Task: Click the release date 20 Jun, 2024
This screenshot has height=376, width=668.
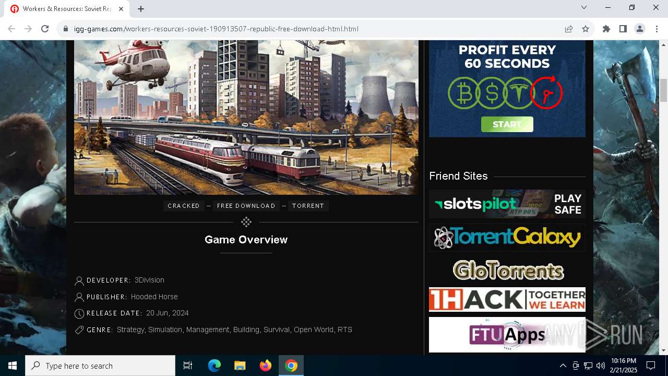Action: point(168,313)
